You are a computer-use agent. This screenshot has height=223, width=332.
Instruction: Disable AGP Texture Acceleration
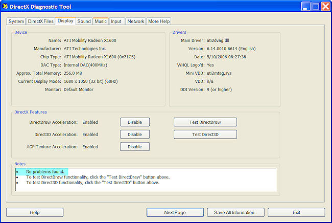[x=135, y=147]
